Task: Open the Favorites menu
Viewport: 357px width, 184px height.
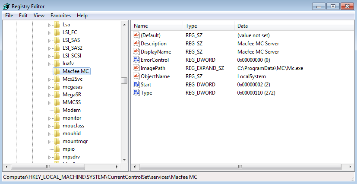Action: (60, 16)
